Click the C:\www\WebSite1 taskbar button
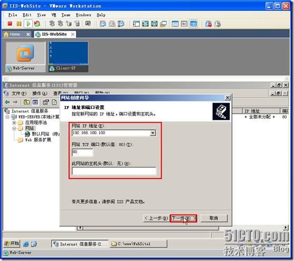This screenshot has height=261, width=294. 138,244
